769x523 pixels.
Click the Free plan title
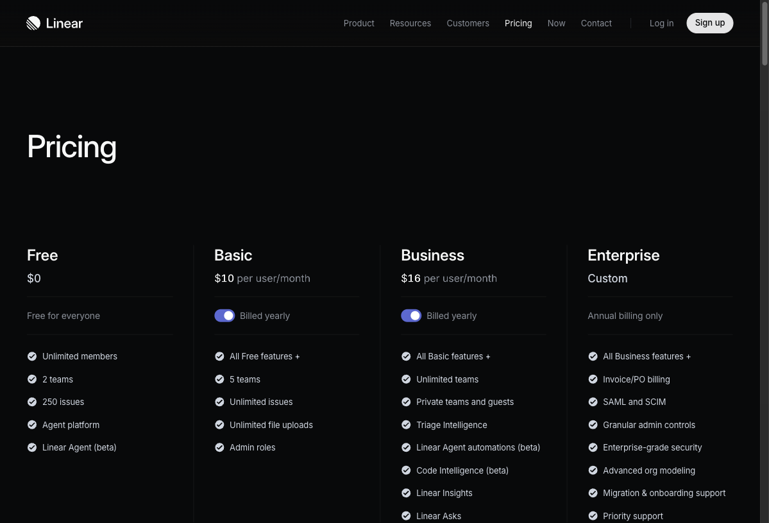[42, 255]
